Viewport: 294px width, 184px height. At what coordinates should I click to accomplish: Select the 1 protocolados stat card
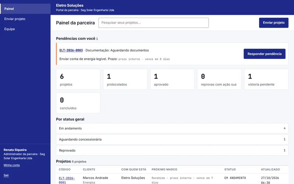click(x=125, y=79)
